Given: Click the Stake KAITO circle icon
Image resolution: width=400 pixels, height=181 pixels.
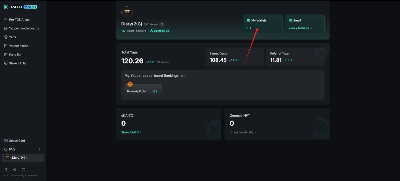Looking at the screenshot, I should (x=6, y=63).
